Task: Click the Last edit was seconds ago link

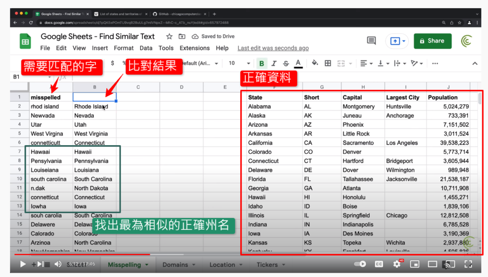Action: click(273, 48)
